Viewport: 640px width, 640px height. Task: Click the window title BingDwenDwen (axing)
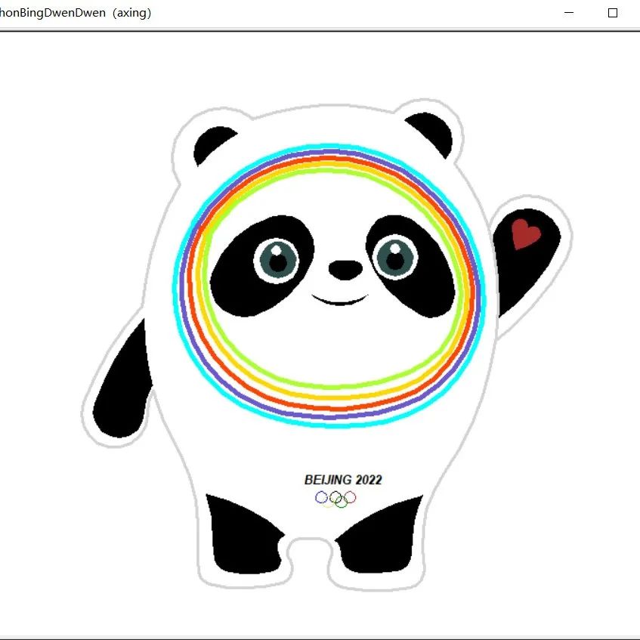76,13
